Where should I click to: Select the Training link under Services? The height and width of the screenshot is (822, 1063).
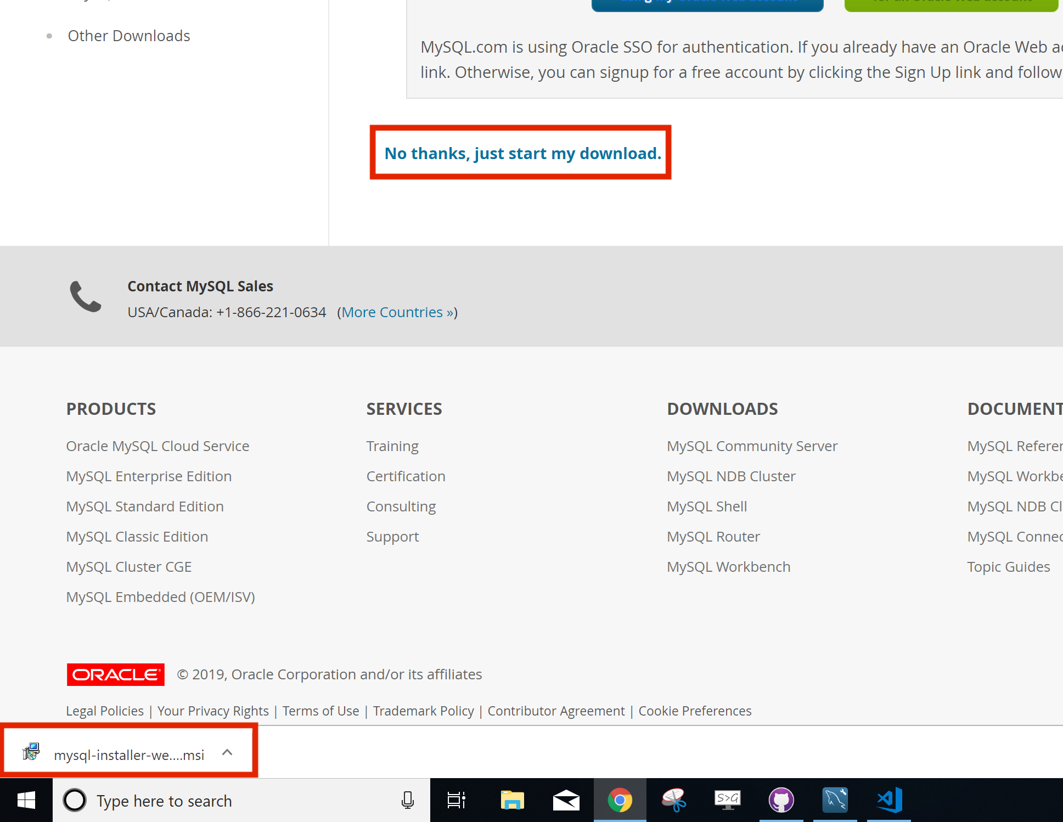click(392, 446)
